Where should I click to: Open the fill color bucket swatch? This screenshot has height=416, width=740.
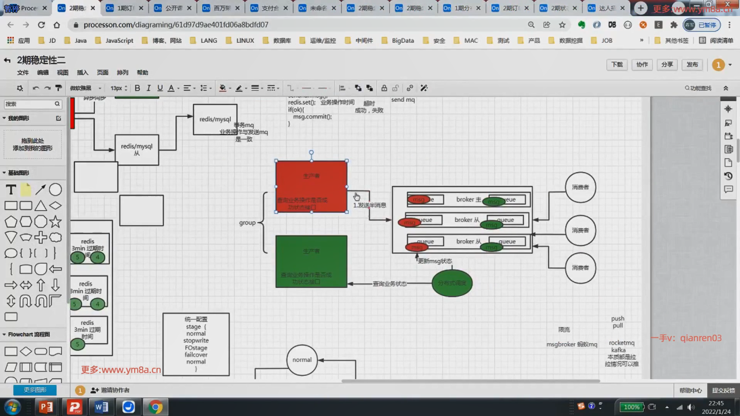tap(223, 88)
